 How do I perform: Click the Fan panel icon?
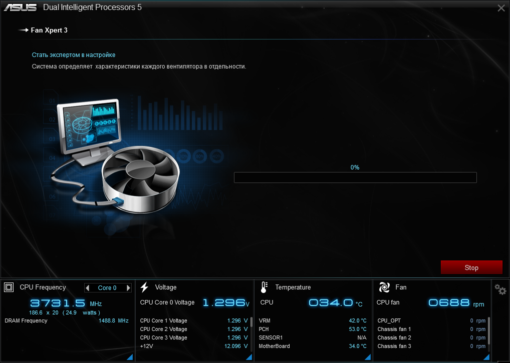[384, 287]
